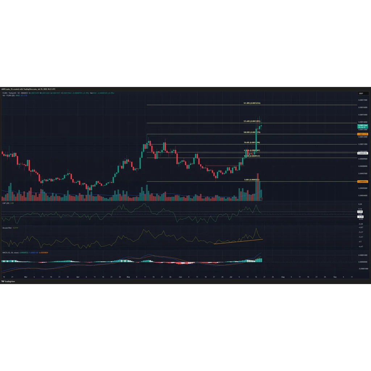
Task: Click the 0.00004000 price axis label
Action: pyautogui.click(x=363, y=195)
